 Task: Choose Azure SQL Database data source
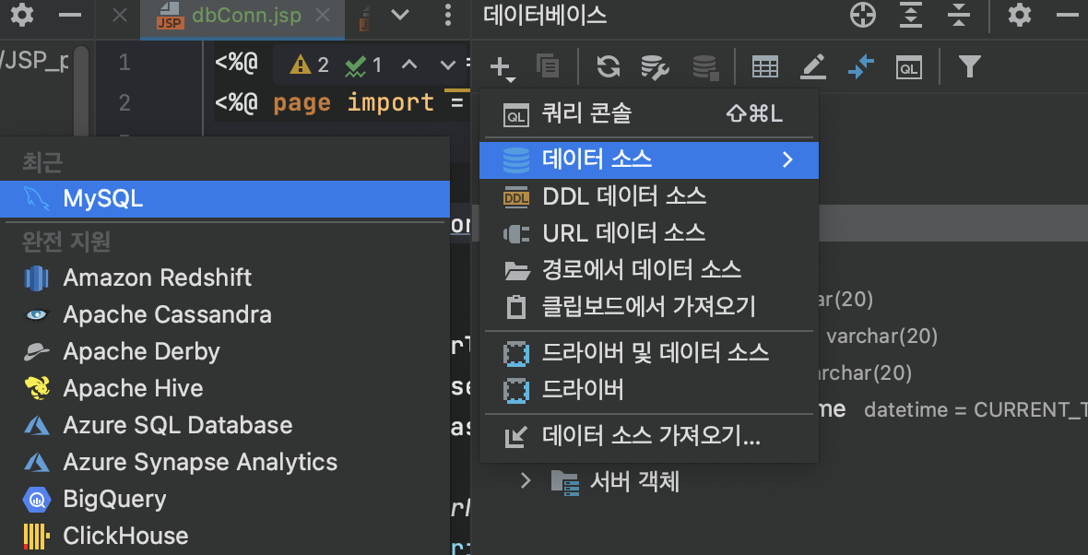[x=225, y=425]
